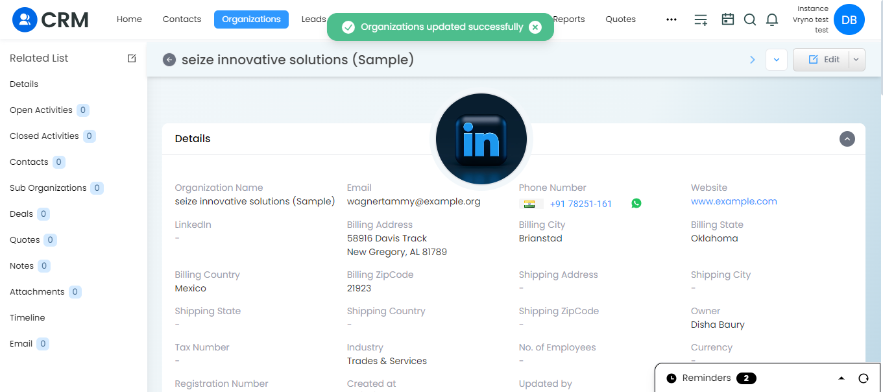Edit the Related List layout icon

click(x=132, y=58)
